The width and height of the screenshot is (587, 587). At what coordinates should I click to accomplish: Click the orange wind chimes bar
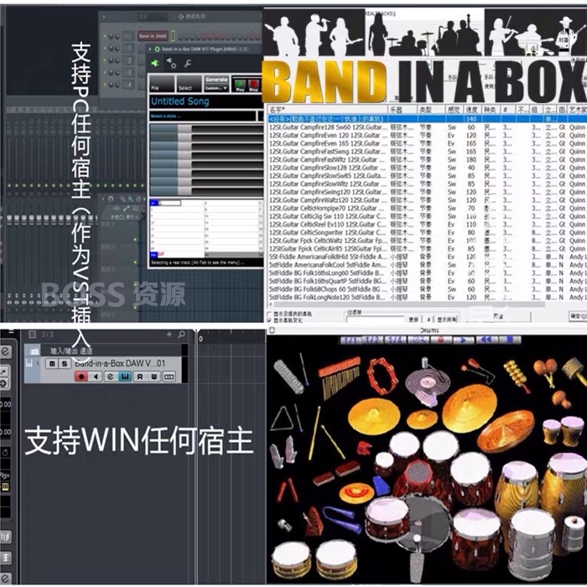click(x=340, y=366)
